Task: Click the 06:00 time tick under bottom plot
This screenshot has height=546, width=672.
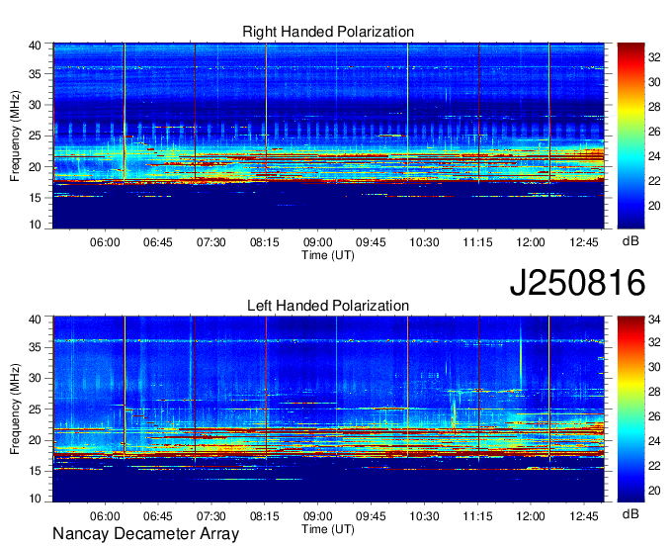Action: pos(105,516)
